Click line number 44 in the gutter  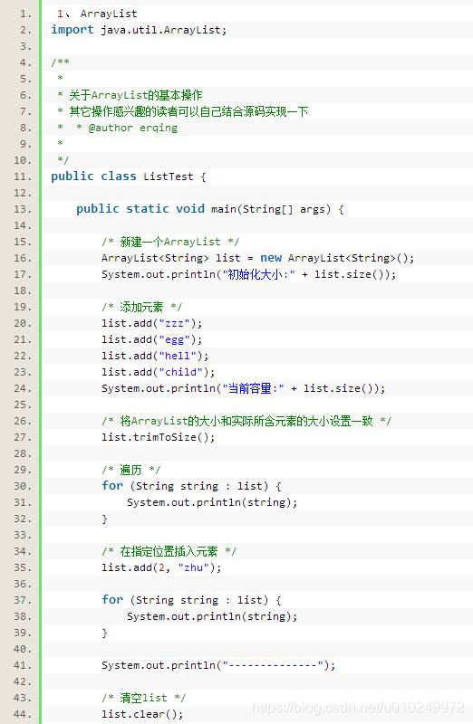pos(23,714)
